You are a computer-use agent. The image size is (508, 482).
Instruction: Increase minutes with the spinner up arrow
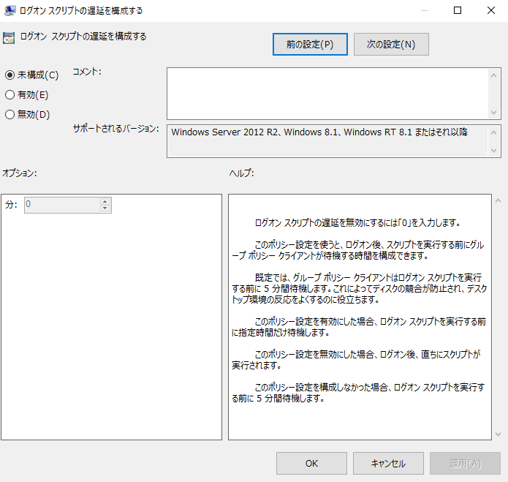tap(105, 201)
